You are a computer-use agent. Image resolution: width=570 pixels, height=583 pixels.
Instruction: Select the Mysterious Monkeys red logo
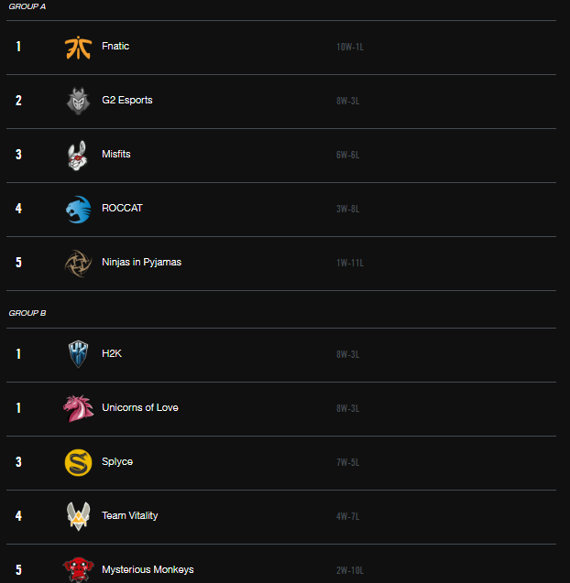coord(78,569)
